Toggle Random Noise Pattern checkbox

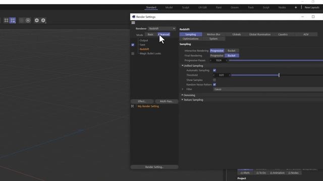pyautogui.click(x=214, y=84)
